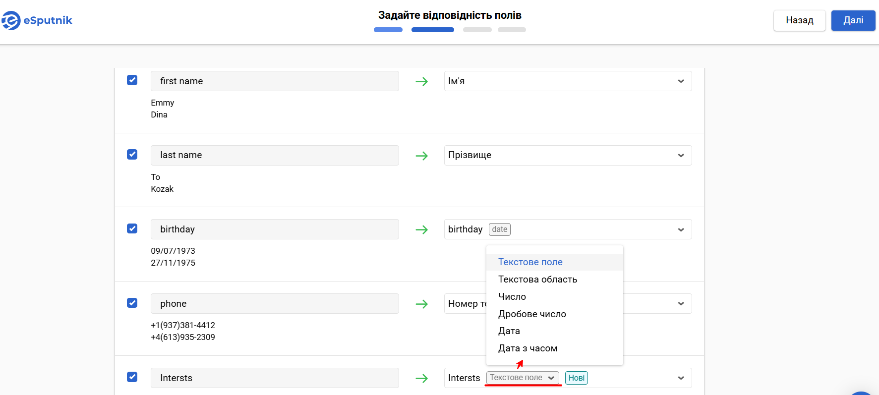Choose Дробове число field type

(x=554, y=314)
